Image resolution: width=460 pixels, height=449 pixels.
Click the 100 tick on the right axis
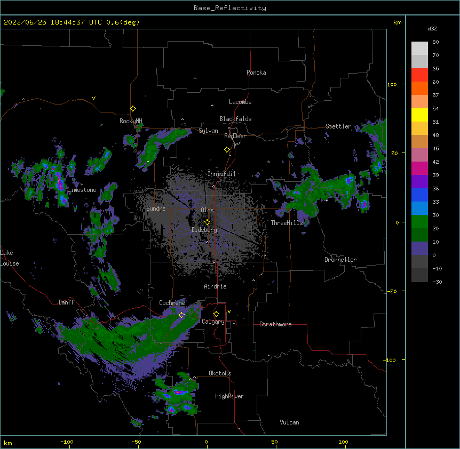[x=392, y=84]
